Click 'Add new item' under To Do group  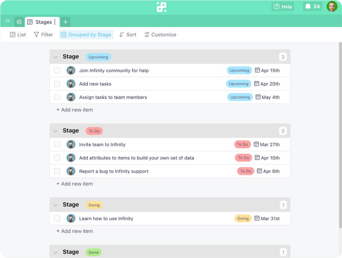75,184
